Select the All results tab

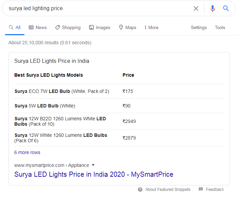click(x=15, y=27)
